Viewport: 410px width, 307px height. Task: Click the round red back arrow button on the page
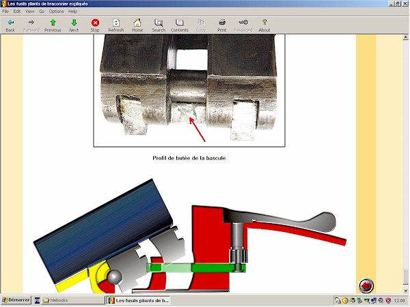(366, 286)
